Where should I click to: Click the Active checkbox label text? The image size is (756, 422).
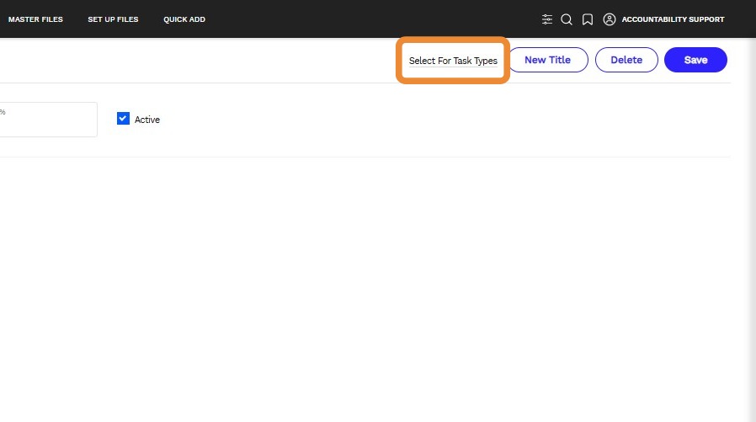pos(147,120)
